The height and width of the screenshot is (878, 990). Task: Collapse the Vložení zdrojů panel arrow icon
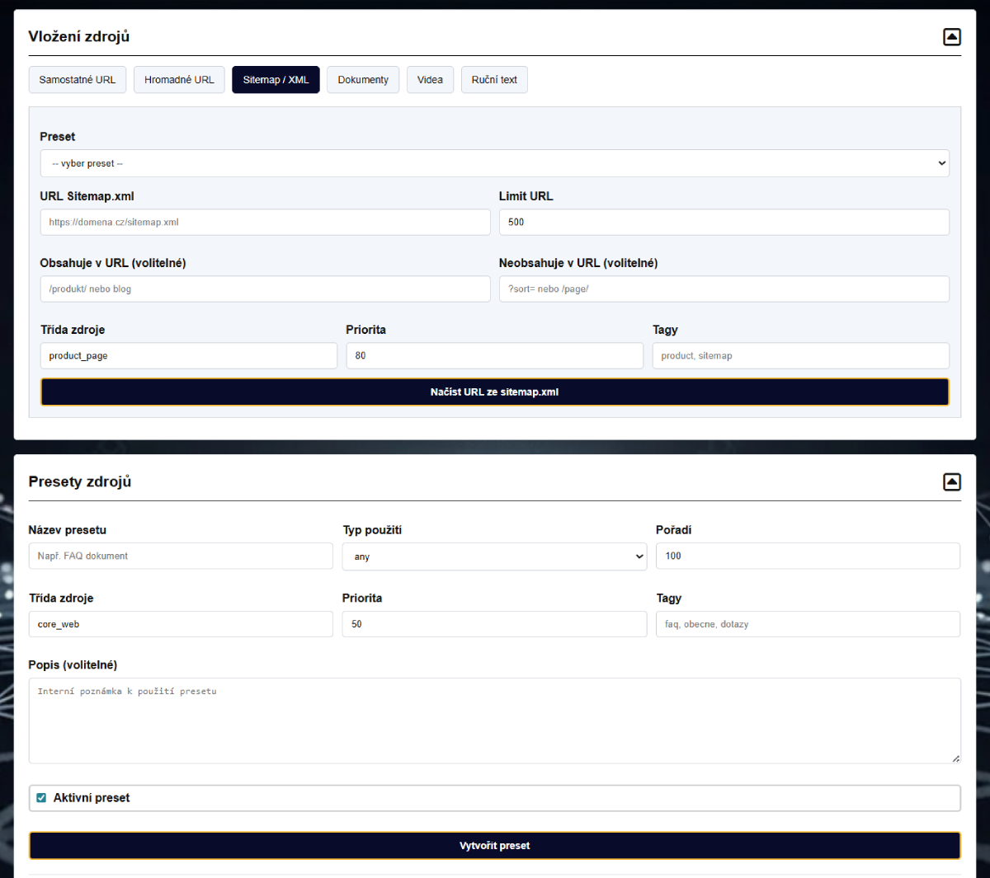[952, 36]
